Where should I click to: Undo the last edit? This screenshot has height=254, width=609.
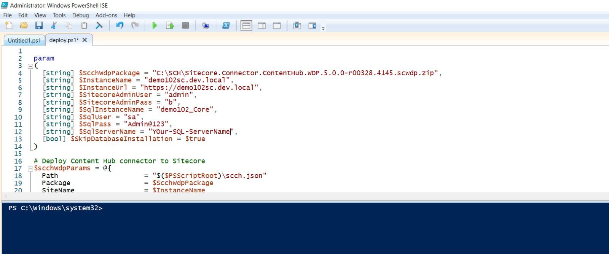coord(120,25)
